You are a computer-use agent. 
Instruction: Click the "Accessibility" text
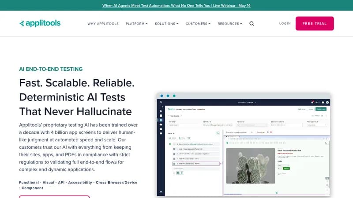(x=80, y=183)
